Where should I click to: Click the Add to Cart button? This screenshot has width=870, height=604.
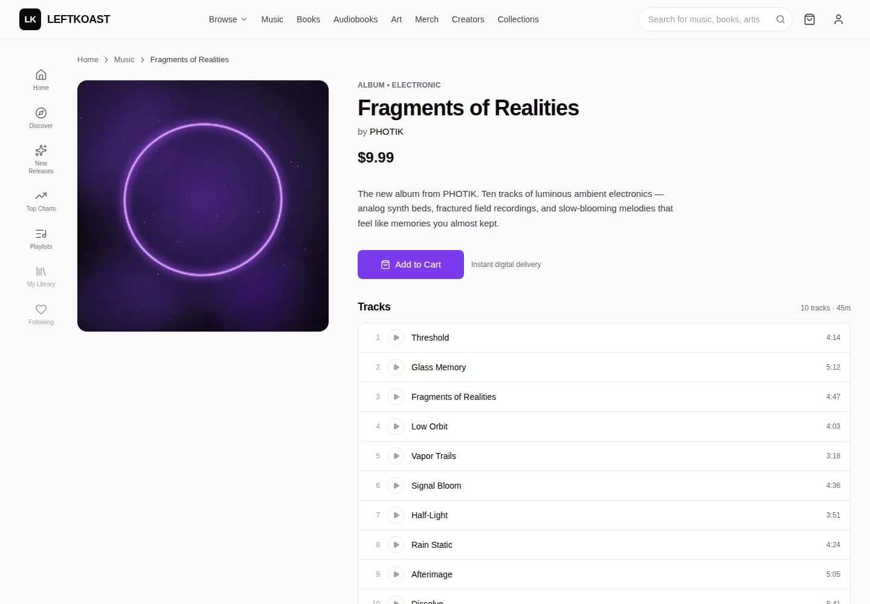coord(411,265)
